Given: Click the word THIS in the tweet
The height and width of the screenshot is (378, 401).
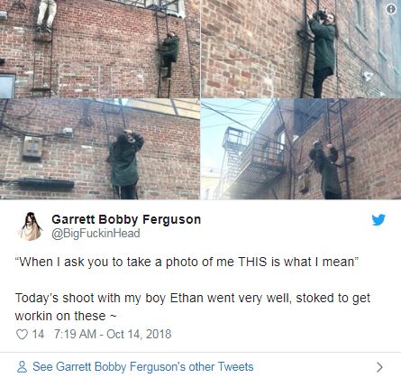Looking at the screenshot, I should tap(252, 262).
